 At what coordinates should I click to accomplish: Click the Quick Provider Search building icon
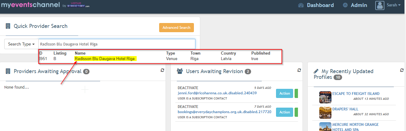click(x=8, y=26)
